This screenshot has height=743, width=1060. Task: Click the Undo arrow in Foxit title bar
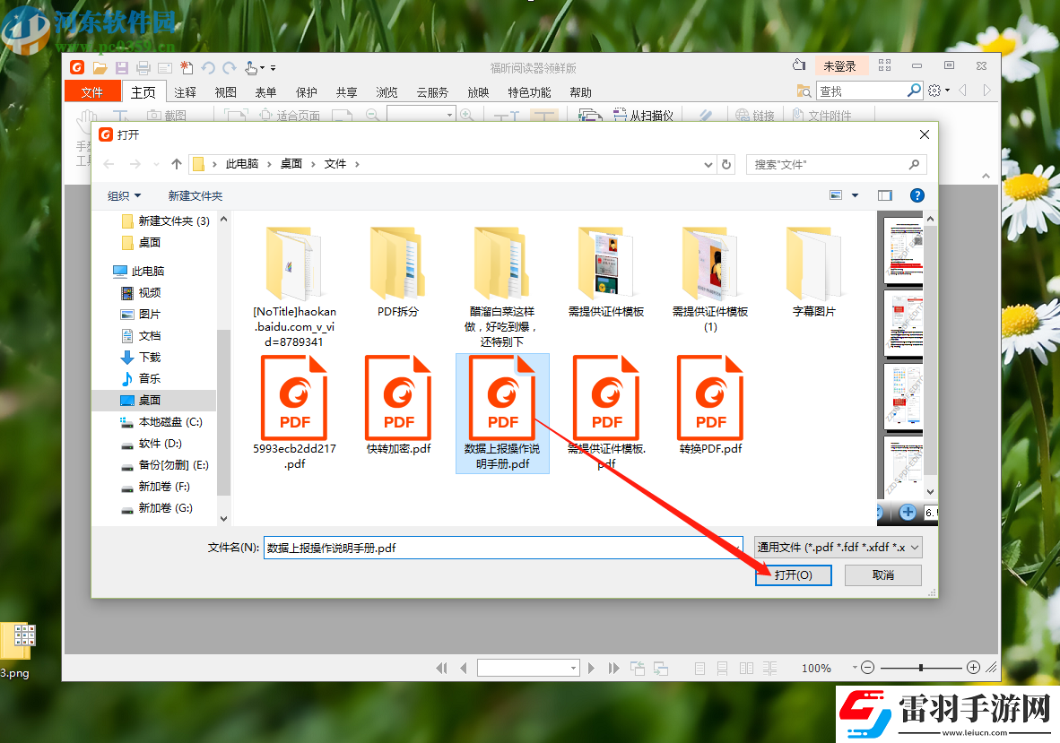point(208,67)
